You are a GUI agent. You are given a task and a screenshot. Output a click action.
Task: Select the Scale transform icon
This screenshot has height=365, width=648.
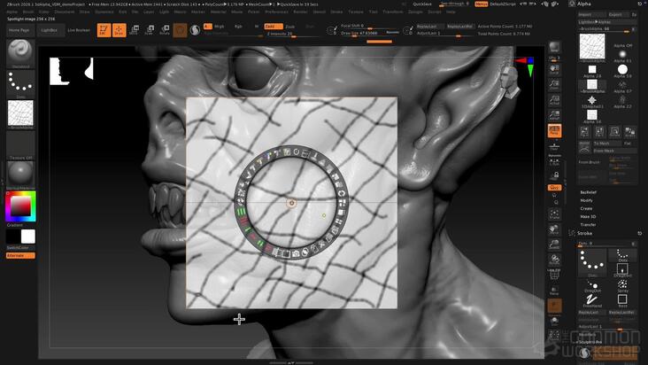pyautogui.click(x=150, y=30)
